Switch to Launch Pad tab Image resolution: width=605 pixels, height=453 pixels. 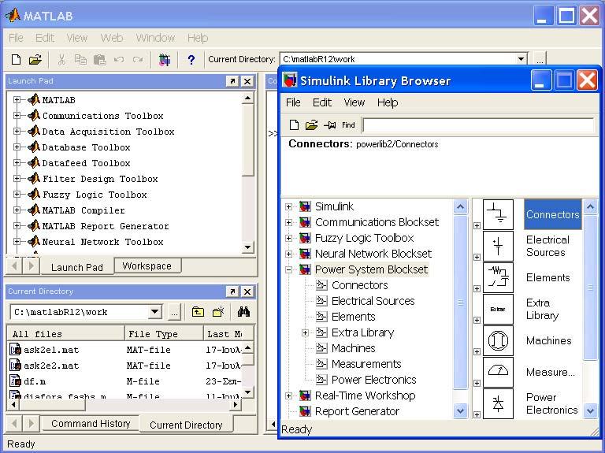pos(76,267)
